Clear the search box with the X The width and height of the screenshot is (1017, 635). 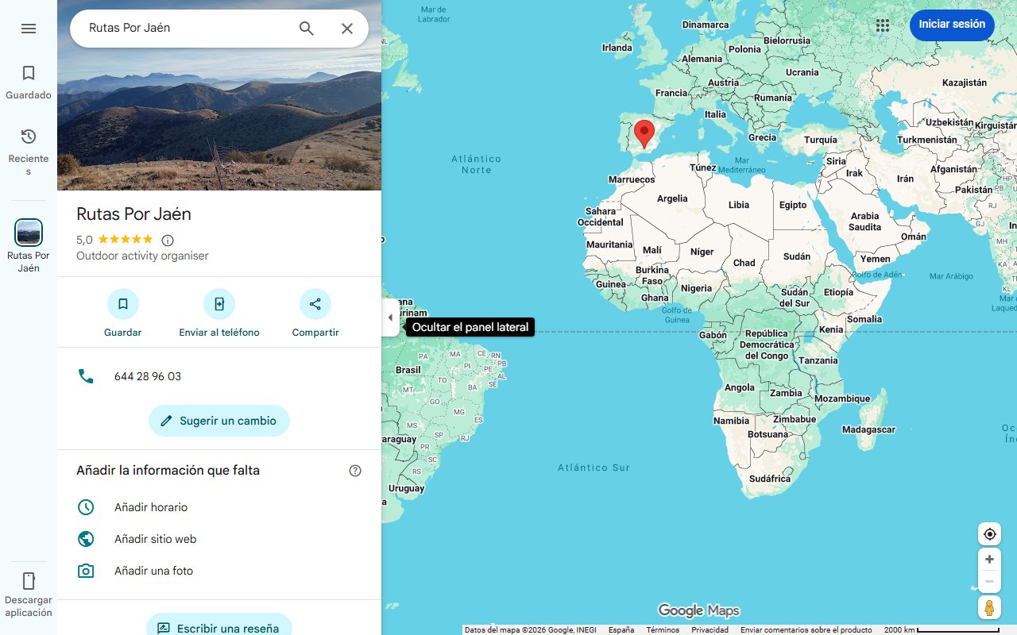pyautogui.click(x=347, y=28)
